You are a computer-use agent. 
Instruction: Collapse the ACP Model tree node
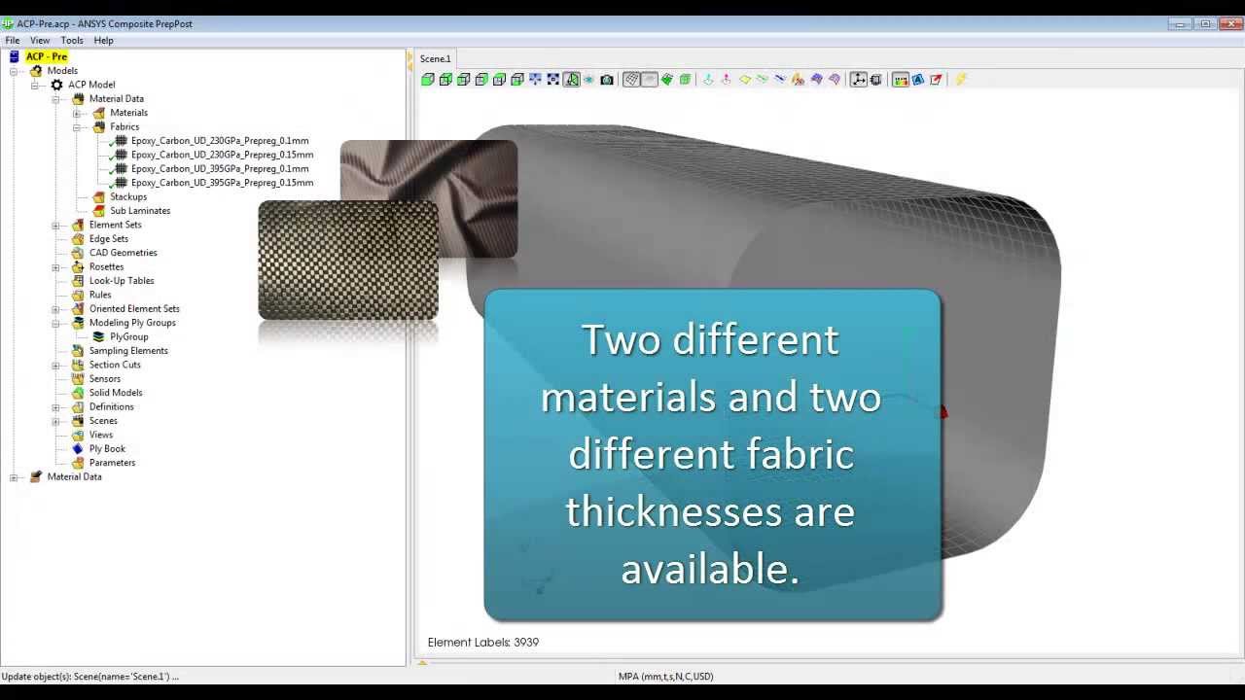[x=35, y=85]
